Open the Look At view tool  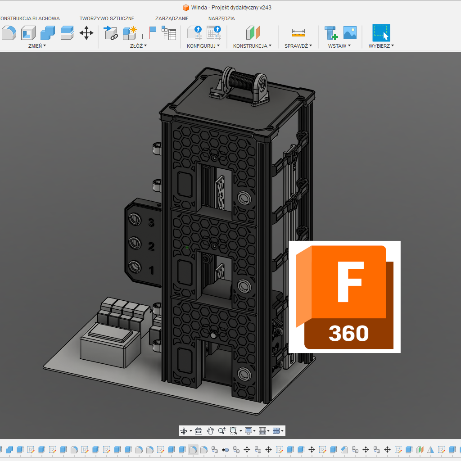coord(199,430)
